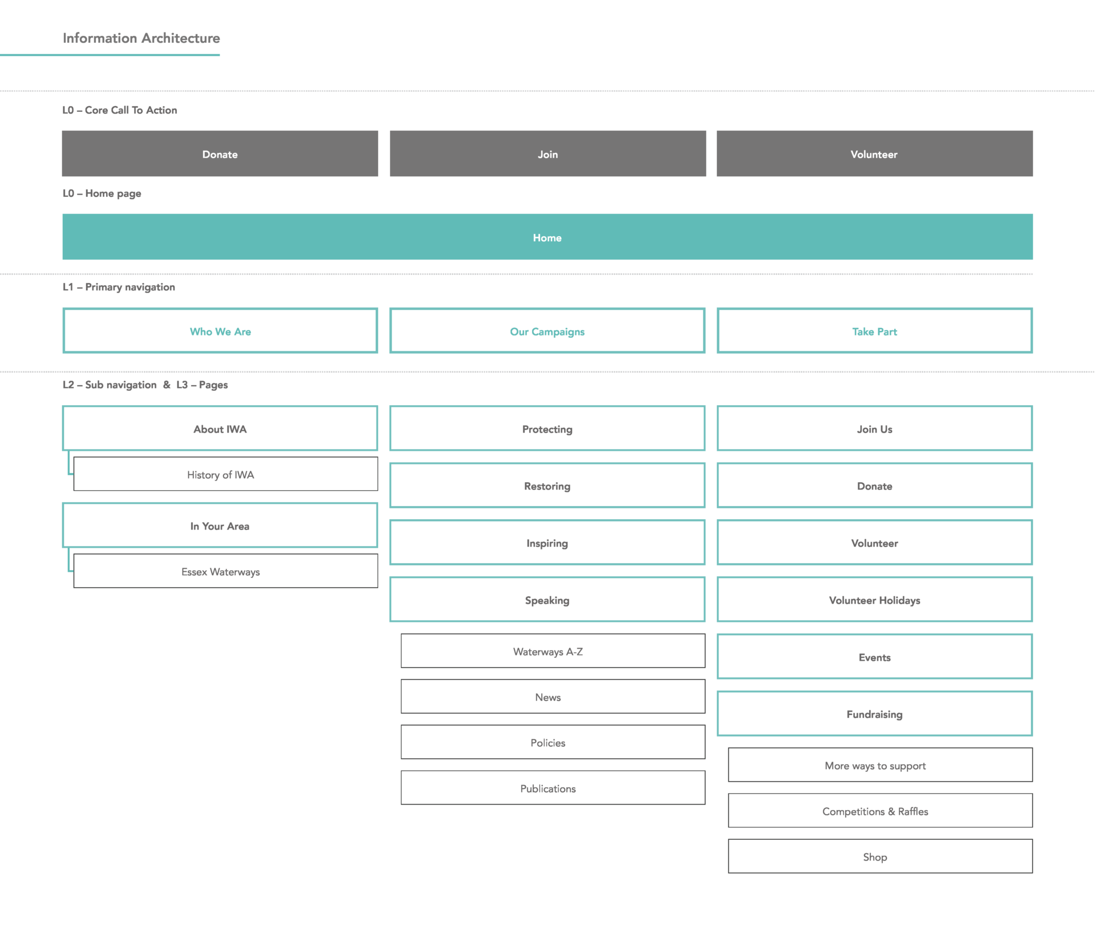Select the About IWA box
The height and width of the screenshot is (950, 1095).
tap(220, 428)
